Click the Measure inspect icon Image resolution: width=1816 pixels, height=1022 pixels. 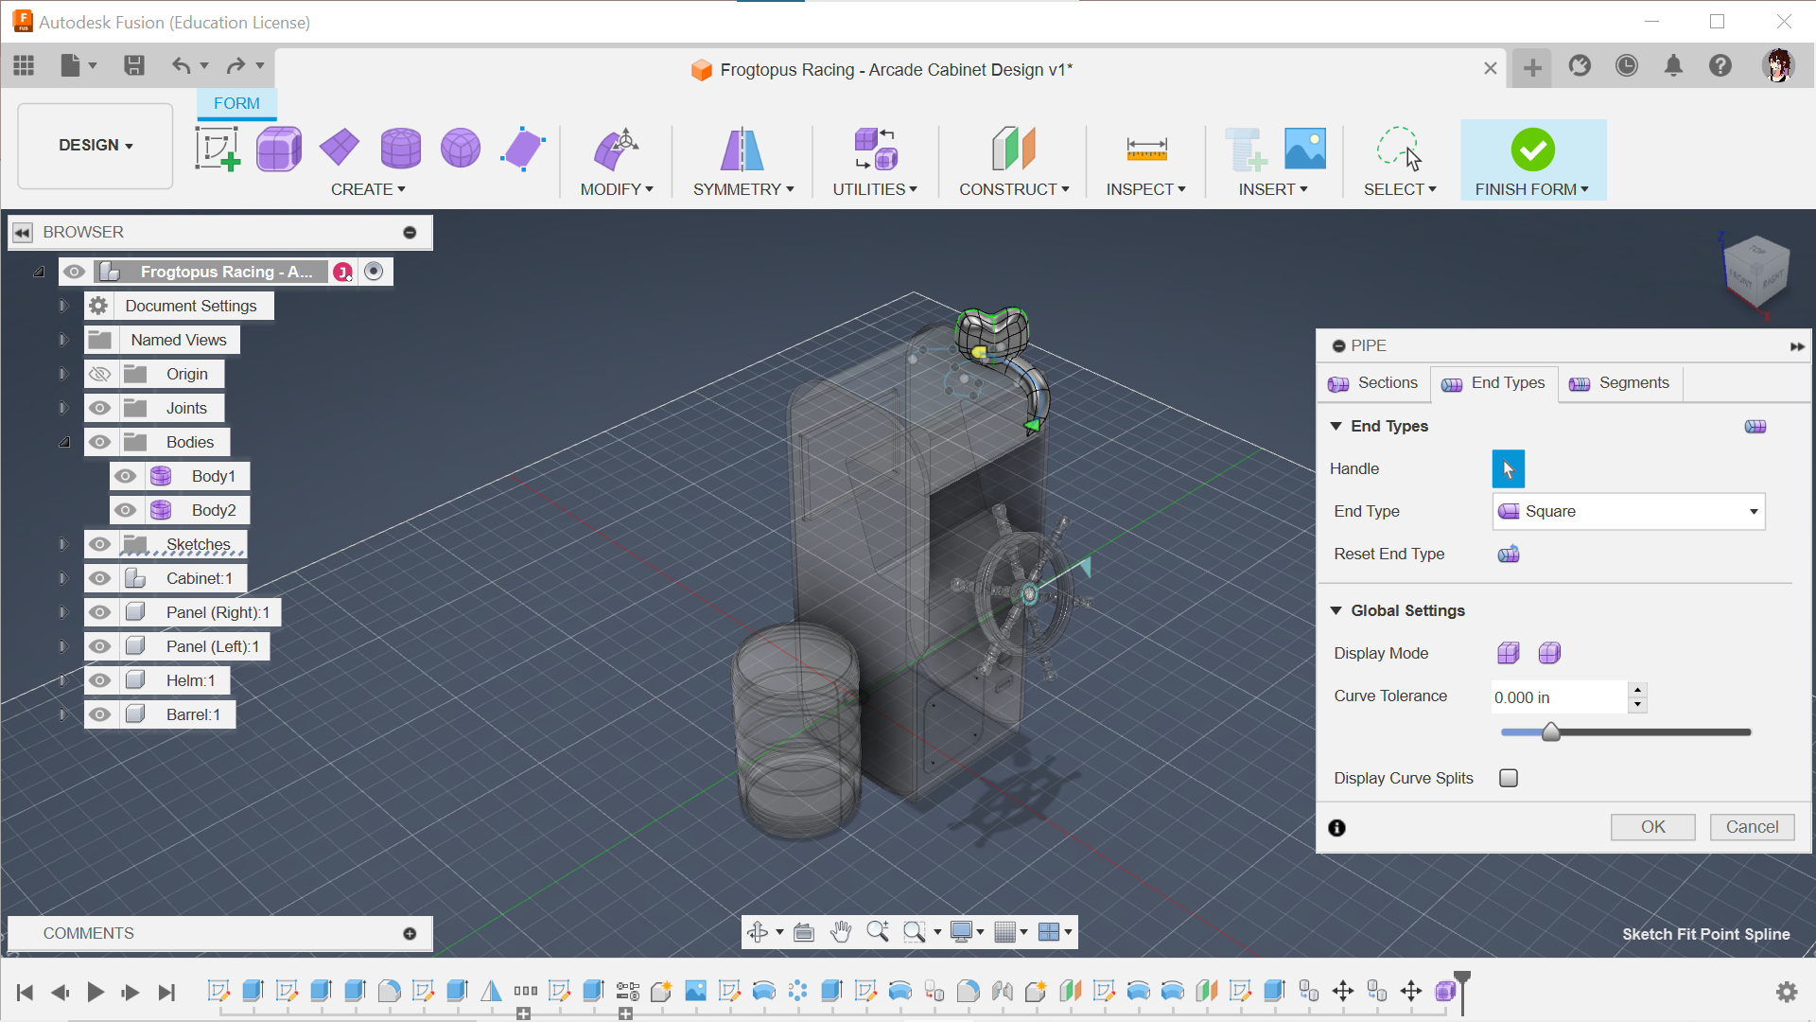[1146, 149]
